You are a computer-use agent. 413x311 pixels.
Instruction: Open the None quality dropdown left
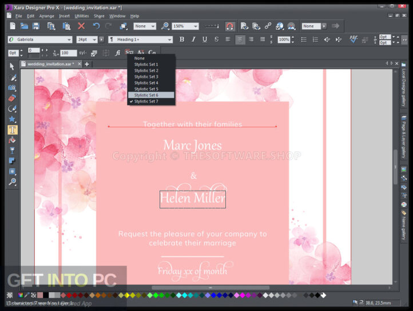(x=153, y=26)
